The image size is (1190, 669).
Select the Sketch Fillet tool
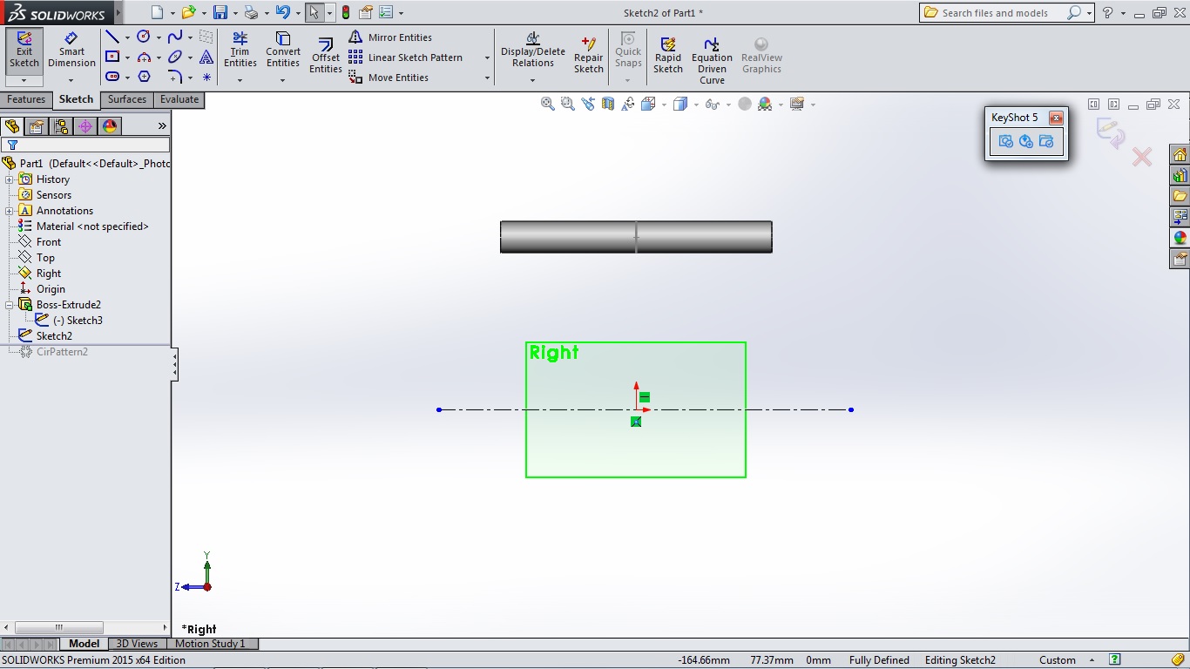(x=175, y=77)
